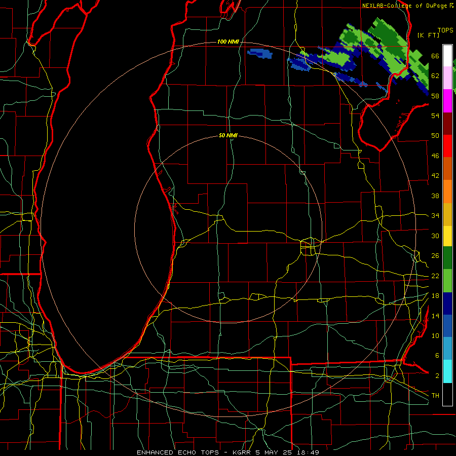Image resolution: width=456 pixels, height=456 pixels.
Task: Click the light pink legend color block
Action: 447,78
